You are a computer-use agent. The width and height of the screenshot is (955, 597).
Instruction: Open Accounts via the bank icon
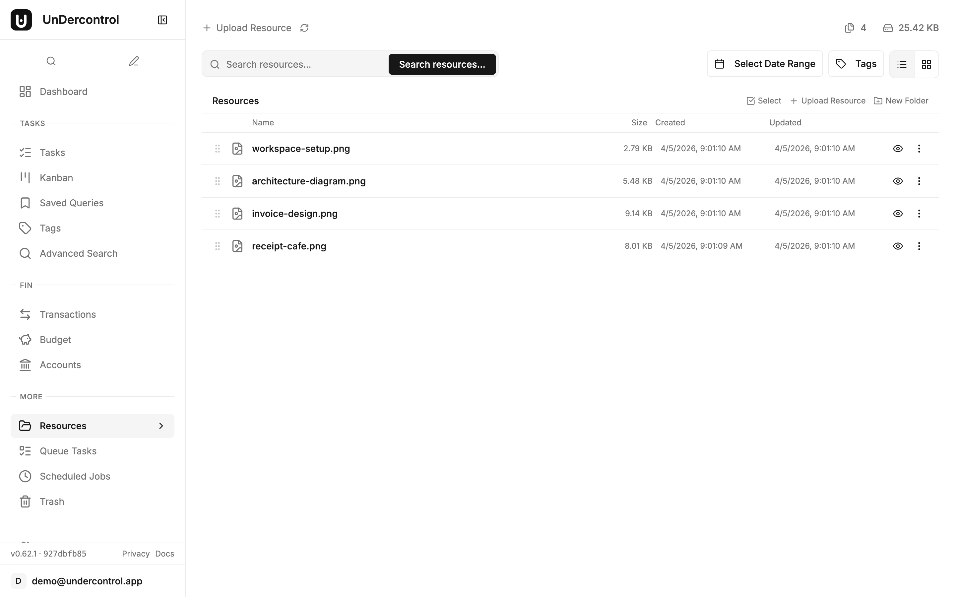[x=60, y=365]
